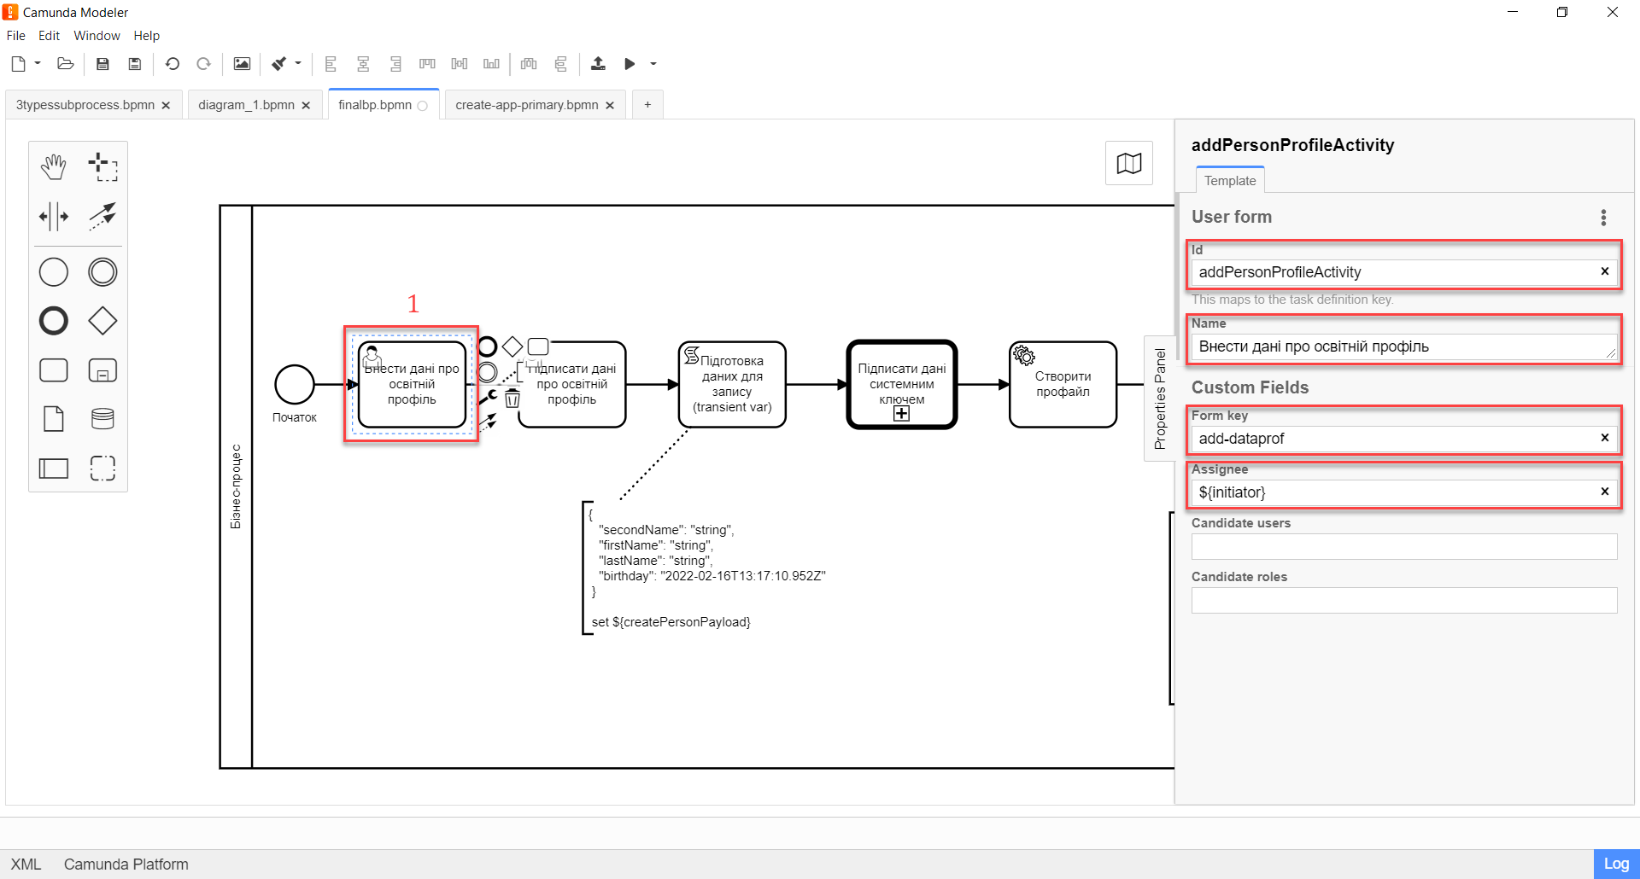Add a data store reference from palette
The width and height of the screenshot is (1640, 879).
coord(102,419)
